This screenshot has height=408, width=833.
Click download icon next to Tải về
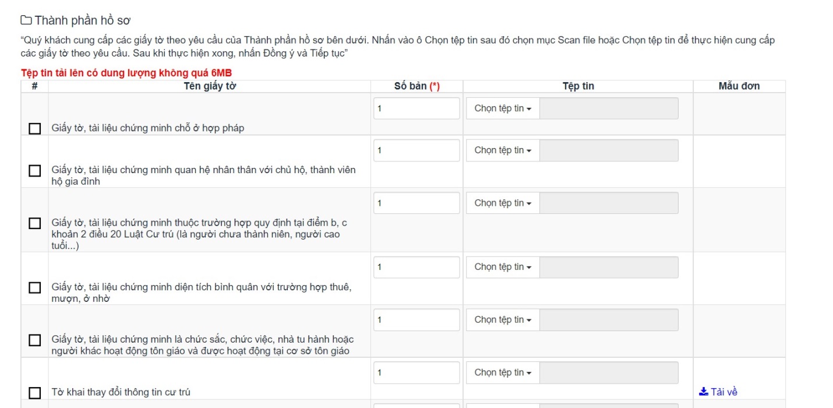tap(703, 392)
